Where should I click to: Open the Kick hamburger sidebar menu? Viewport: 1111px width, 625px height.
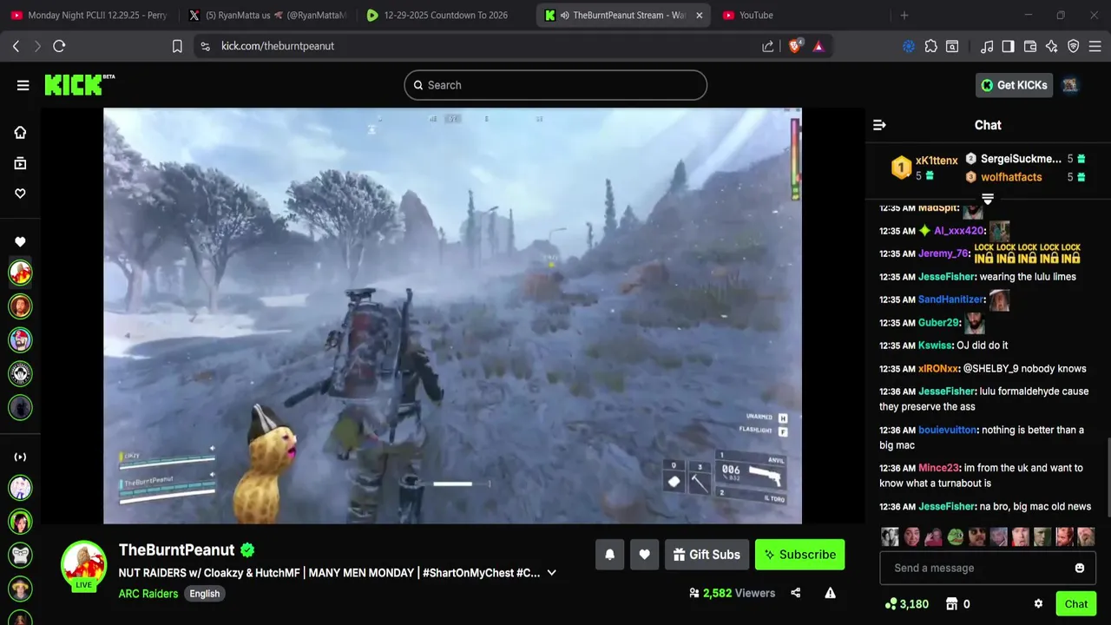(23, 85)
